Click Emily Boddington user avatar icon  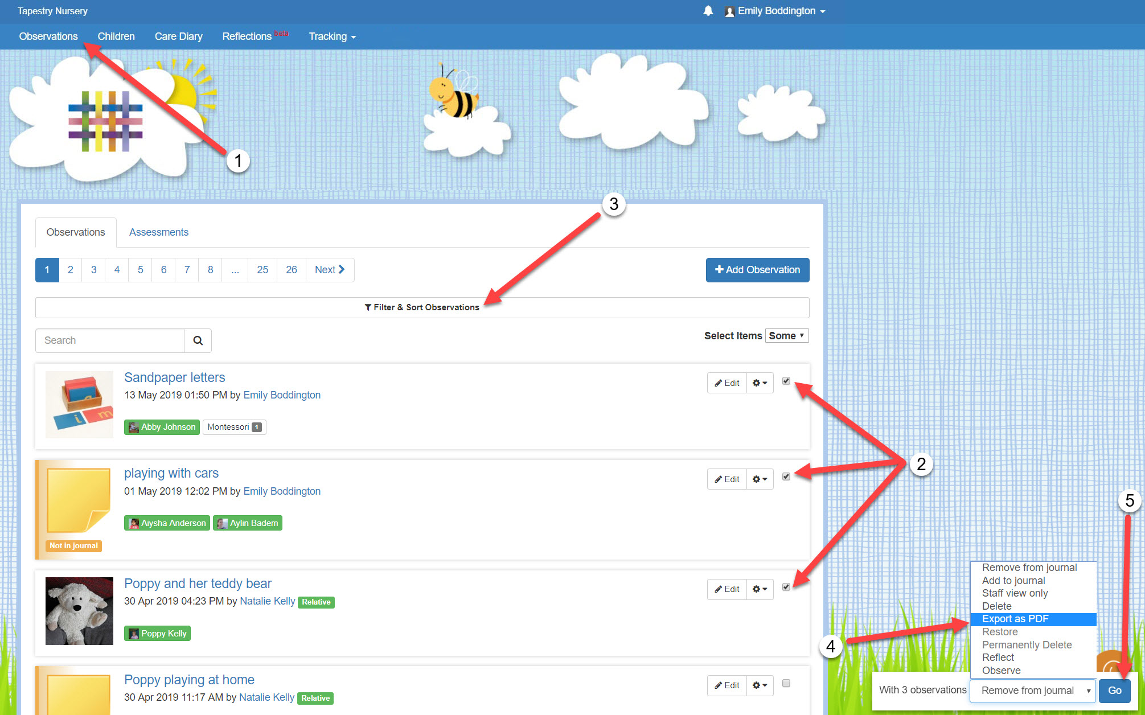tap(729, 11)
